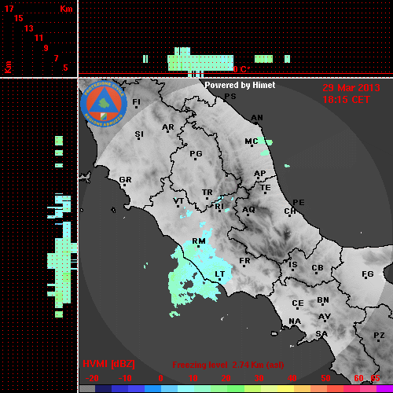Image resolution: width=393 pixels, height=393 pixels.
Task: Click the Protezione Civile Abruzzo logo
Action: point(104,105)
